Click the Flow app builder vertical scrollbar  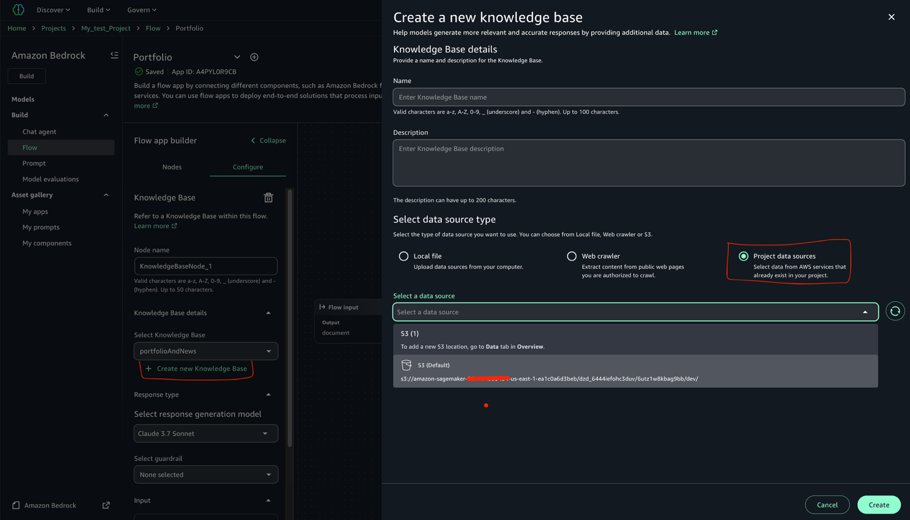(x=290, y=318)
